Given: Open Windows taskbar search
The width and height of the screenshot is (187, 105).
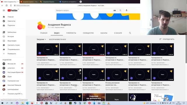Looking at the screenshot, I should tap(7, 103).
